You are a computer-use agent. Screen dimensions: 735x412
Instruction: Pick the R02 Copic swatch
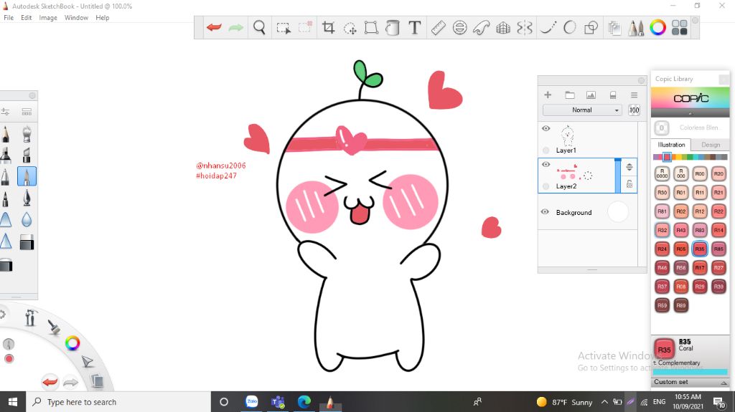click(680, 211)
